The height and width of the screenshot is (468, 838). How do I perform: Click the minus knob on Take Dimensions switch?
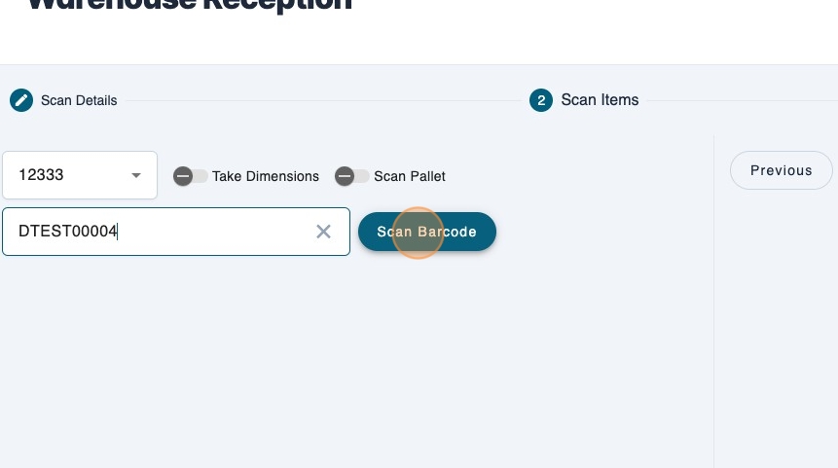coord(183,176)
